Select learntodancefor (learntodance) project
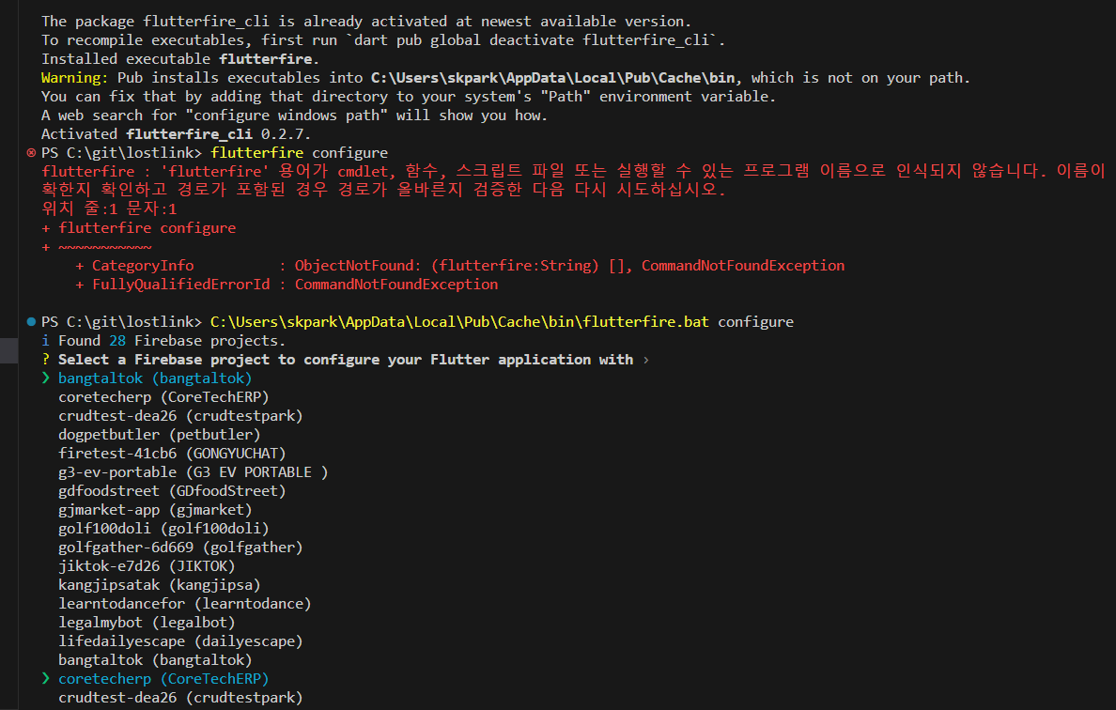The width and height of the screenshot is (1116, 710). click(x=185, y=603)
